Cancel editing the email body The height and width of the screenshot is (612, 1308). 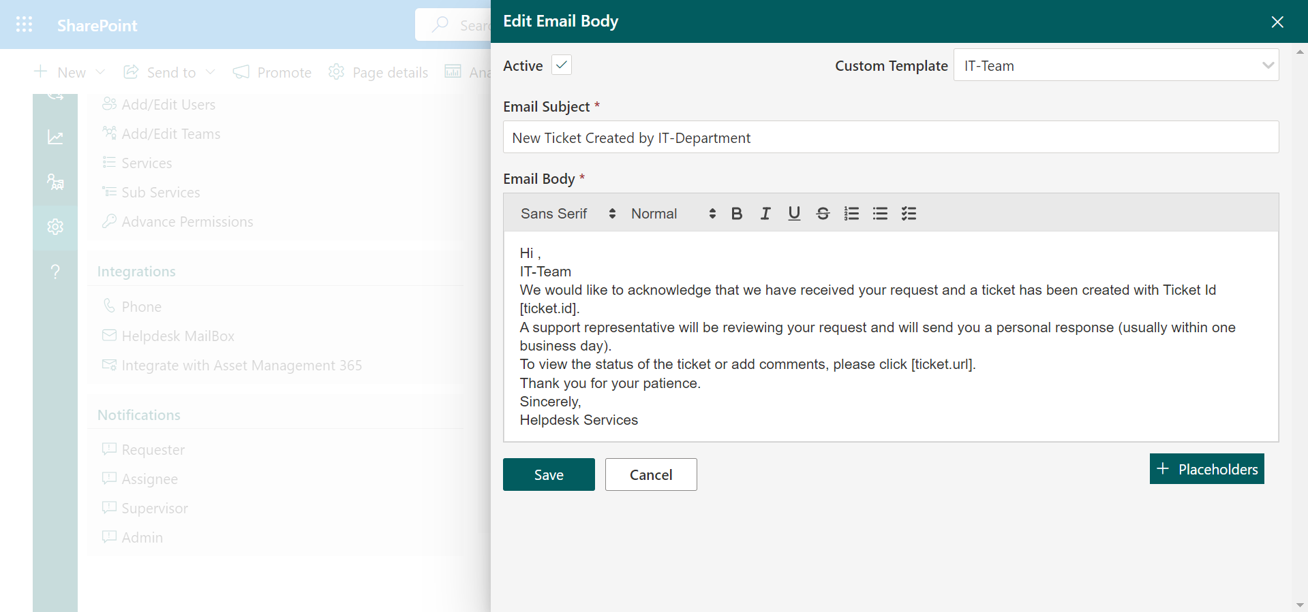coord(651,474)
